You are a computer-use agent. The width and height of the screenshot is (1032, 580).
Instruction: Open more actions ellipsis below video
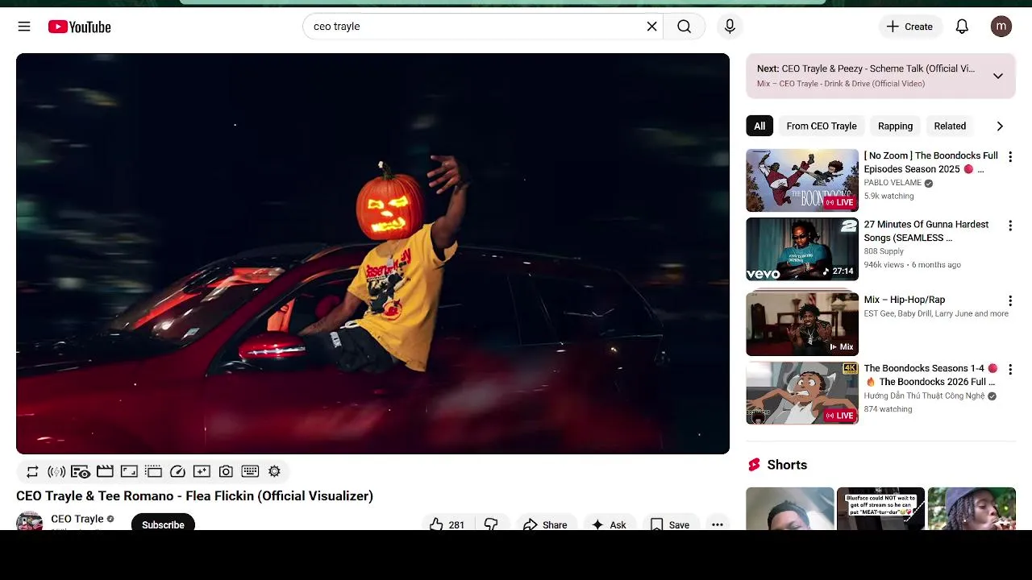[x=718, y=524]
